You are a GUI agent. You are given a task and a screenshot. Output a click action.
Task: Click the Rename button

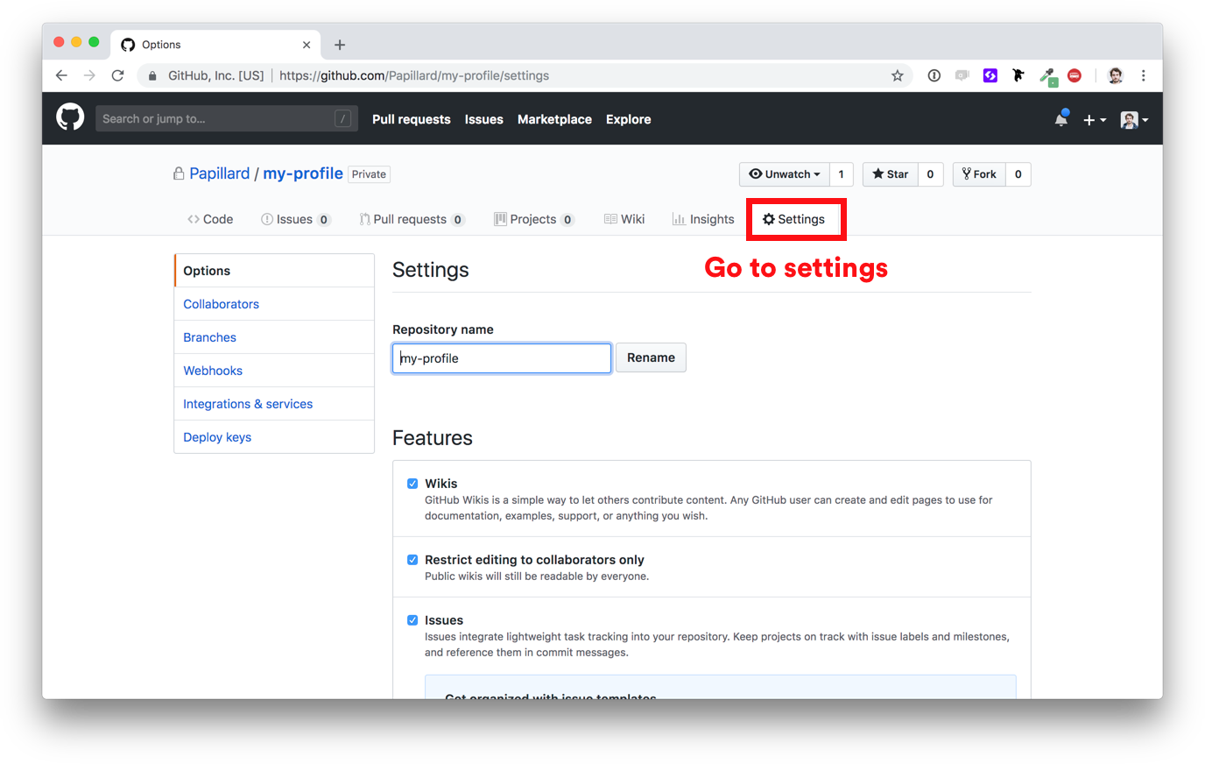(x=651, y=357)
